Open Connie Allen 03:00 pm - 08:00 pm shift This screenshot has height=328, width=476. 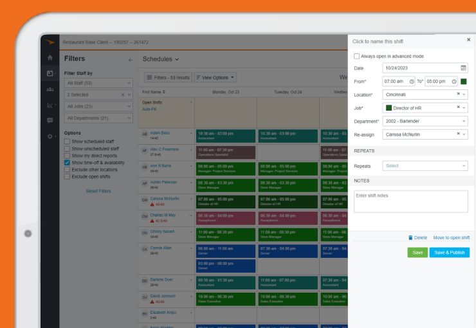point(226,266)
